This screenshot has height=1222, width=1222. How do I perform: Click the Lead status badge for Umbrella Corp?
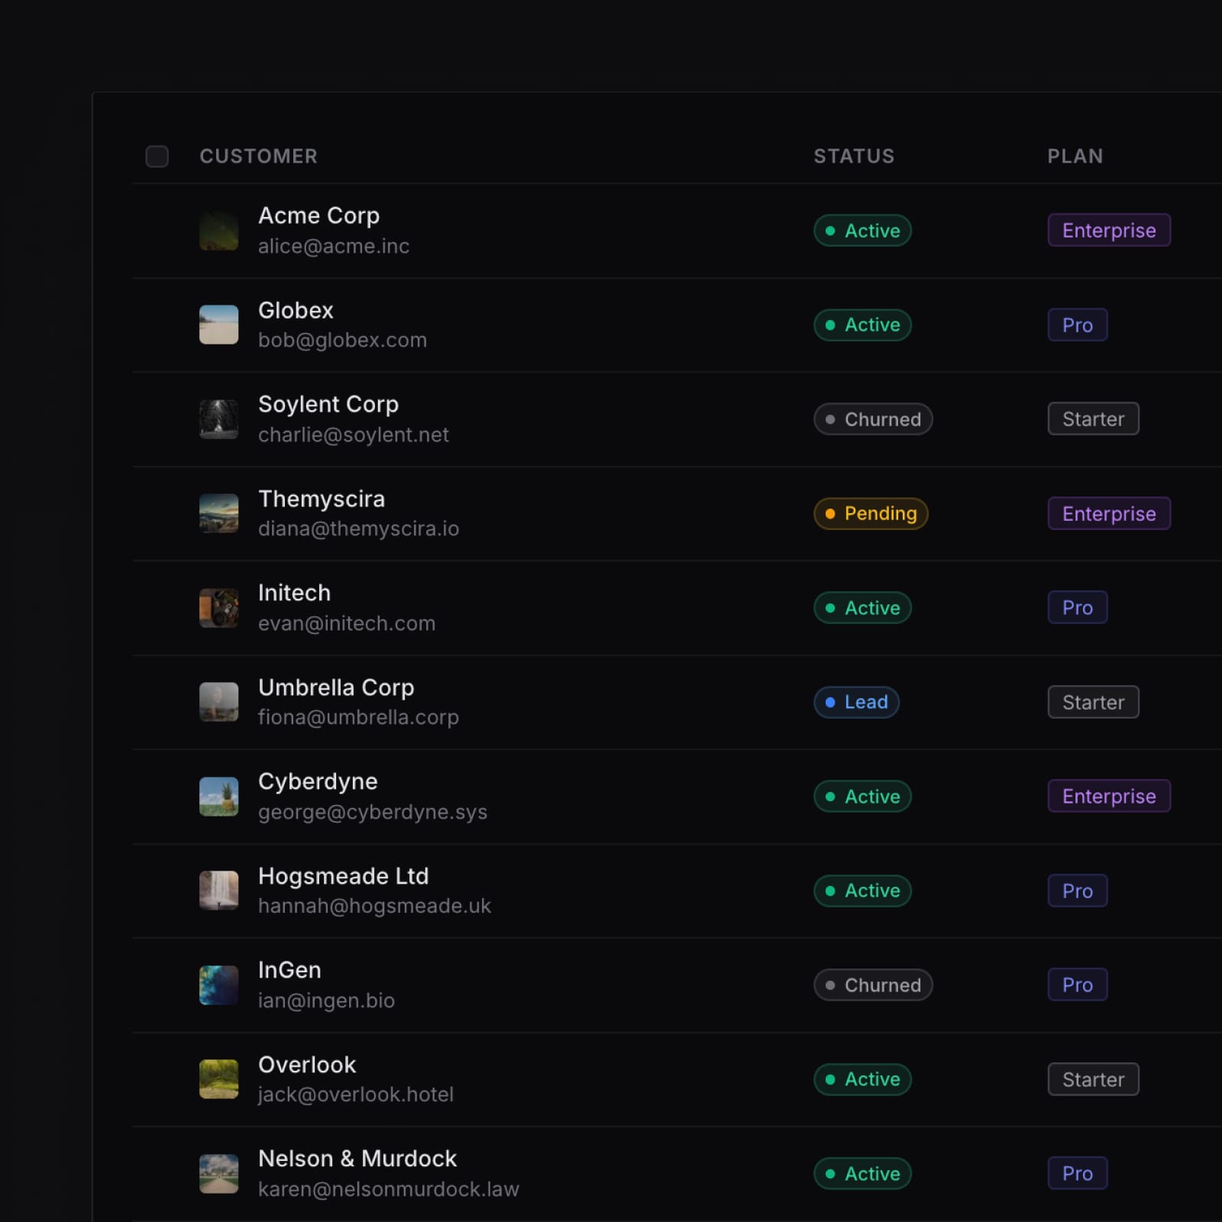point(856,702)
